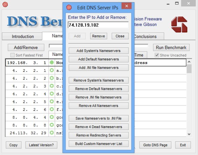Click the Add/Remove button
This screenshot has height=155, width=198.
pyautogui.click(x=26, y=48)
